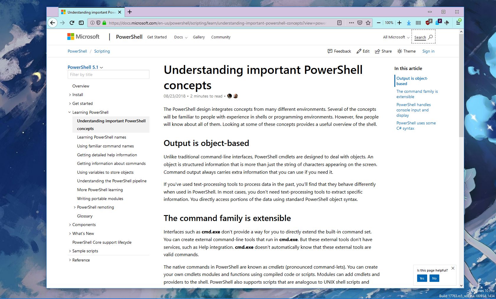This screenshot has height=299, width=496.
Task: Zoom out with the minus button
Action: (379, 23)
